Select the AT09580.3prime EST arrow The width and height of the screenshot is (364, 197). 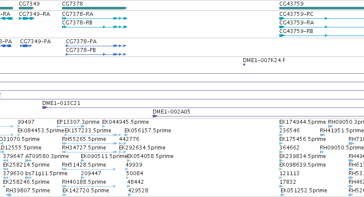point(28,161)
